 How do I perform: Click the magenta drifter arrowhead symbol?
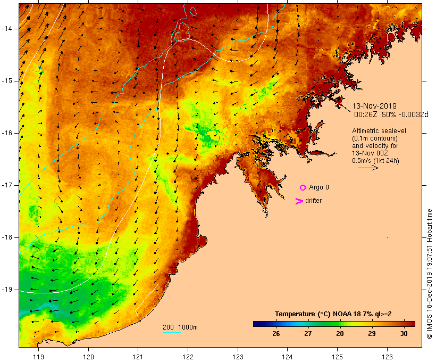pyautogui.click(x=299, y=201)
